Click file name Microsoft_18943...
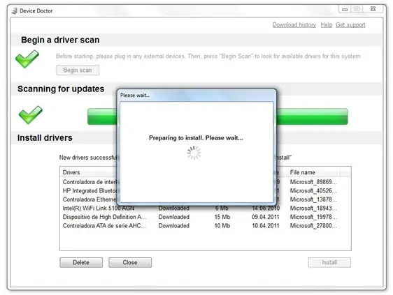The image size is (393, 295). (x=313, y=208)
